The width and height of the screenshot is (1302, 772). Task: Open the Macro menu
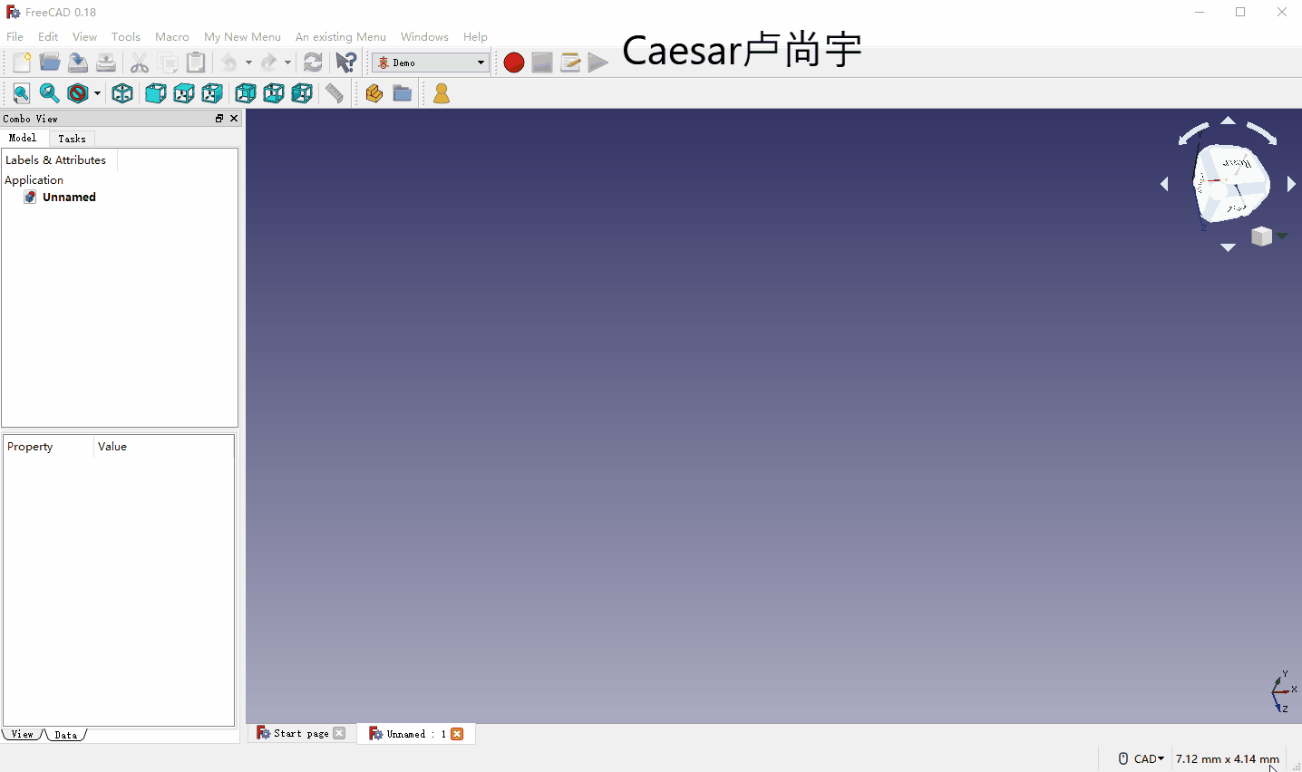tap(172, 37)
